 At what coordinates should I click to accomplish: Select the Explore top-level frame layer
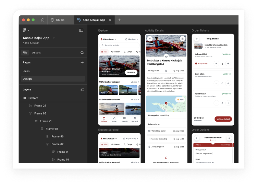point(33,98)
